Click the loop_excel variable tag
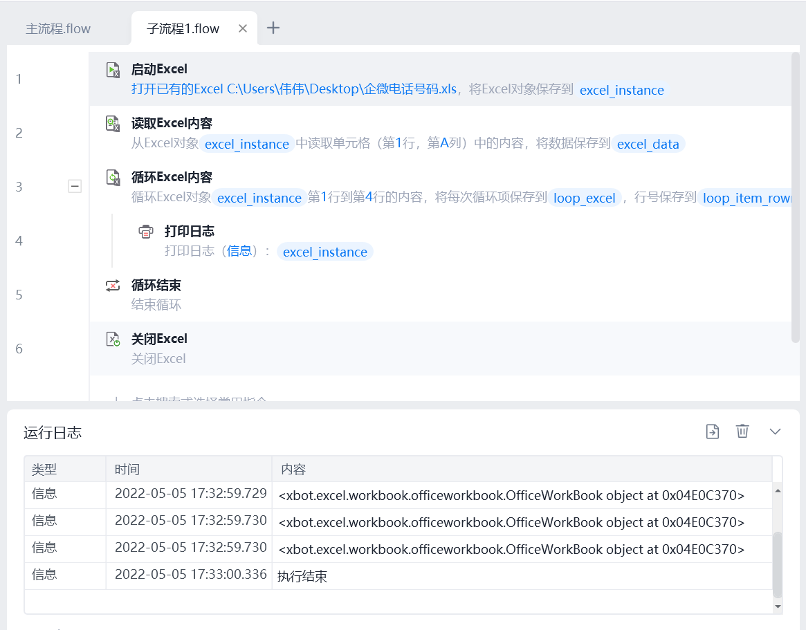 (585, 198)
